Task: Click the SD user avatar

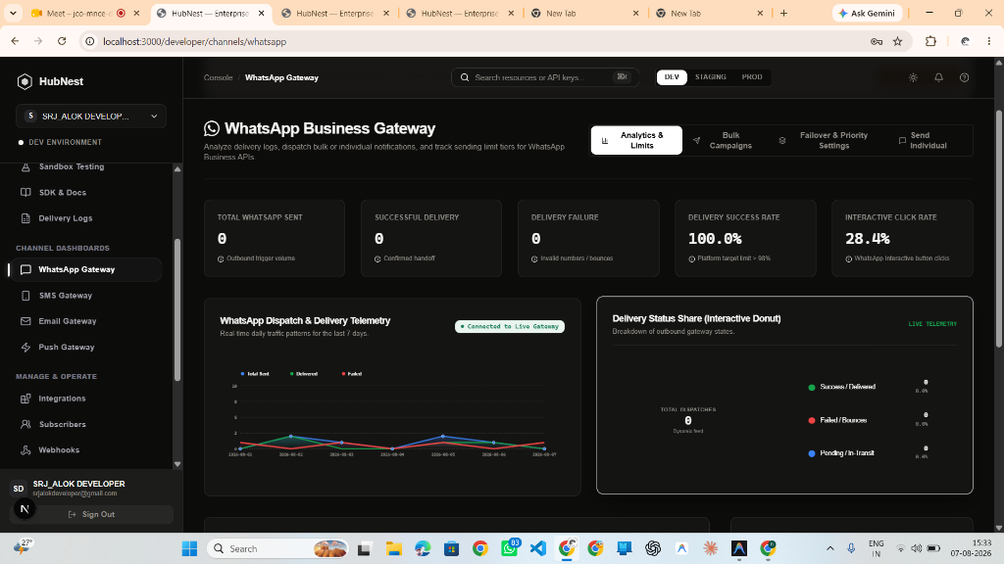Action: coord(19,489)
